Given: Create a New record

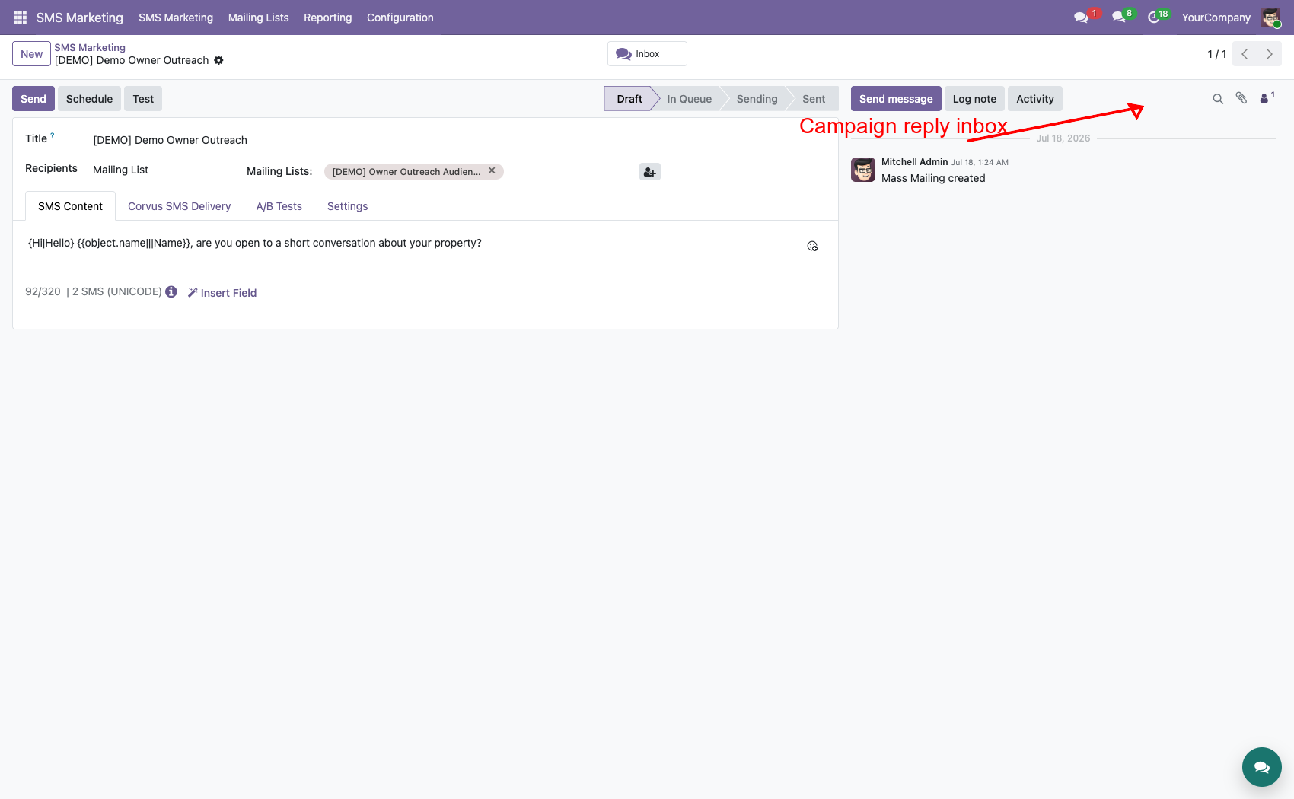Looking at the screenshot, I should point(31,54).
